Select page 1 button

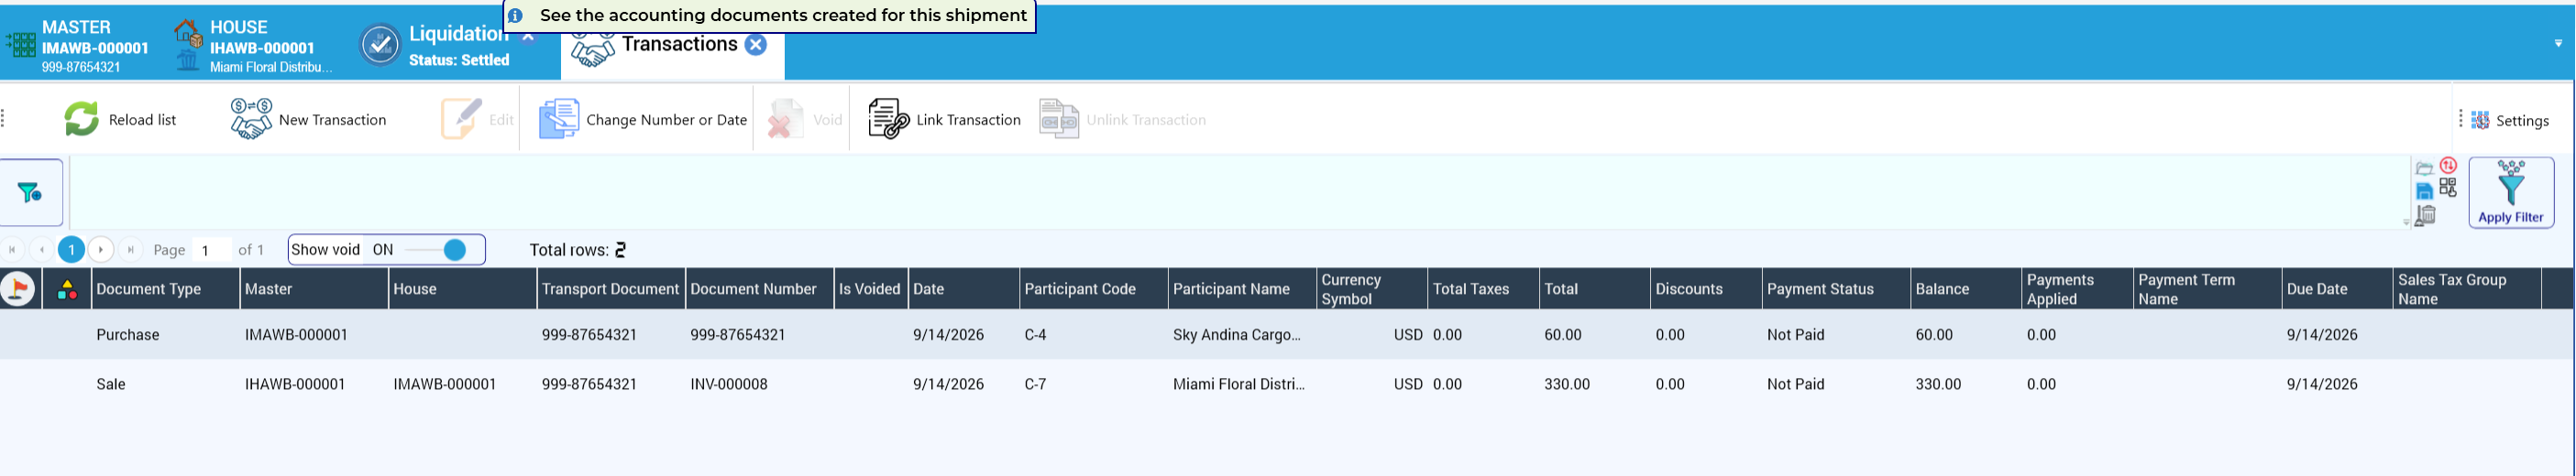click(71, 250)
